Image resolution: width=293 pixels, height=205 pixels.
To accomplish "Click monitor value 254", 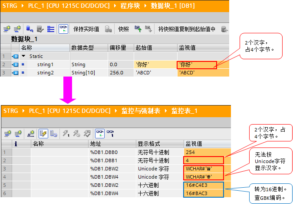I will pyautogui.click(x=207, y=152).
